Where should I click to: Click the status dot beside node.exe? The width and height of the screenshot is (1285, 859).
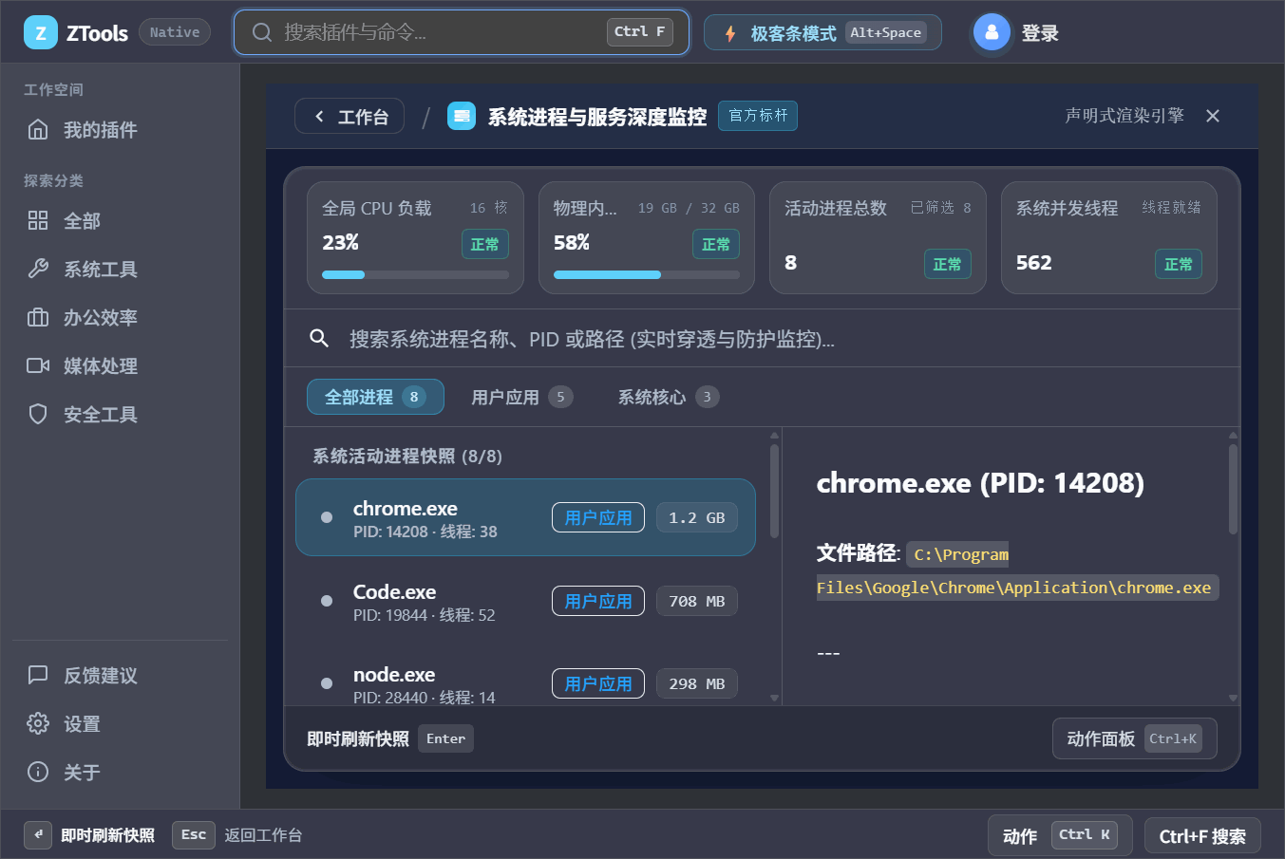pyautogui.click(x=327, y=683)
